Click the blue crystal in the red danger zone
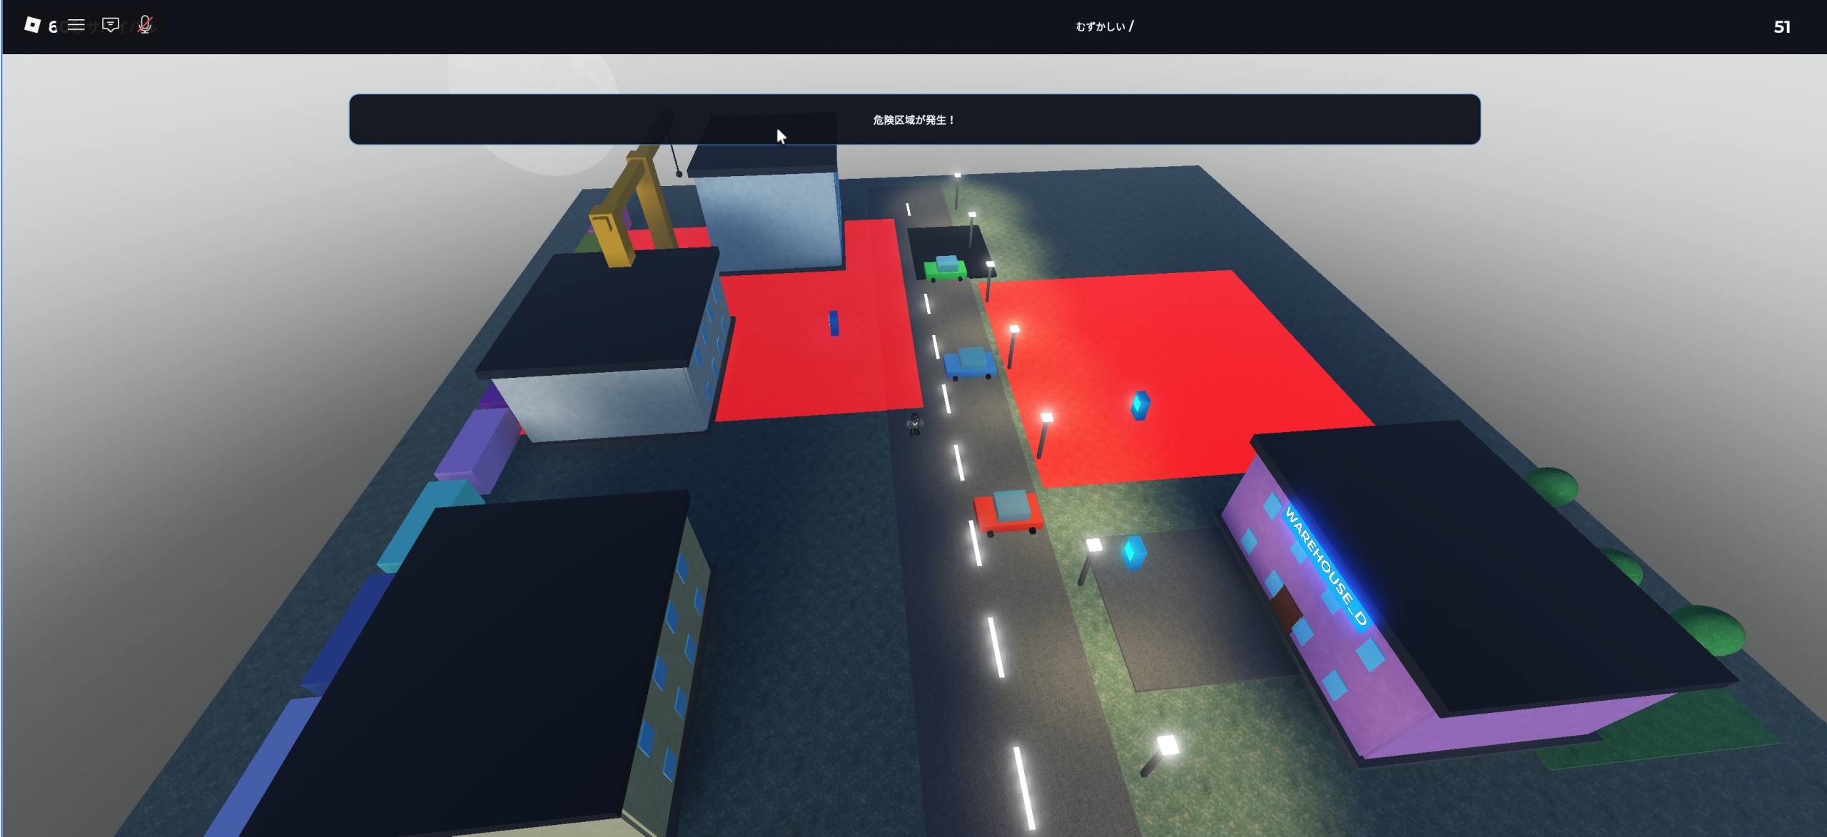 pyautogui.click(x=1140, y=405)
